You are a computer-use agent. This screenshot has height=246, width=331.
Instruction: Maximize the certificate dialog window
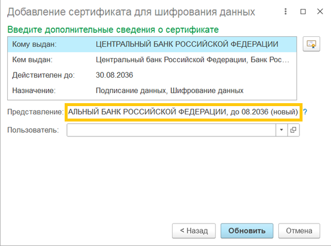pyautogui.click(x=303, y=11)
